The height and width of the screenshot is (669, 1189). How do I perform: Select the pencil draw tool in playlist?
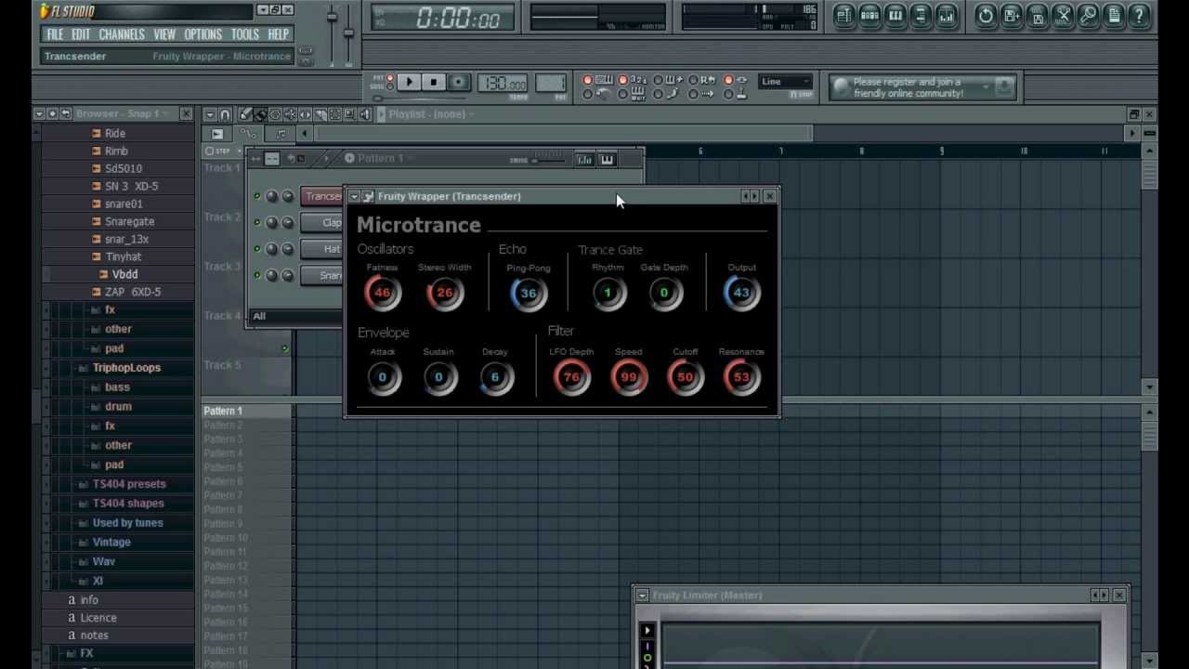(x=245, y=114)
